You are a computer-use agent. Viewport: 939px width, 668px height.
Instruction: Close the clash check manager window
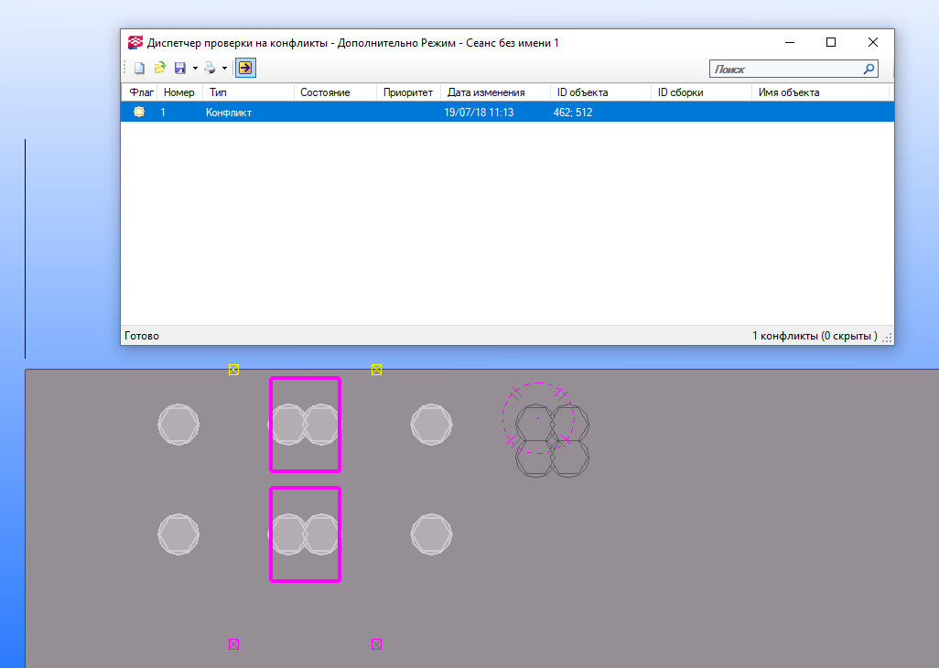(x=872, y=42)
